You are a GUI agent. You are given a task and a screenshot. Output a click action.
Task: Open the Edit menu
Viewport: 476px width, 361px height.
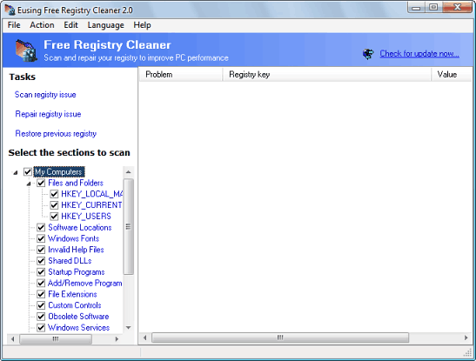[70, 25]
